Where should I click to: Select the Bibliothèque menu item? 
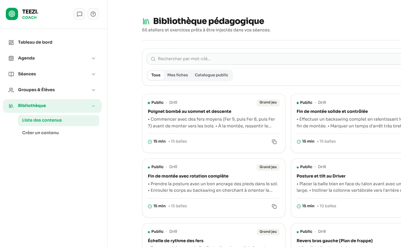click(x=52, y=106)
